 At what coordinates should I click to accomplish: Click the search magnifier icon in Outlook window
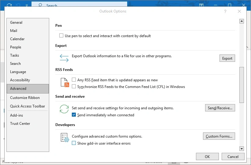(40, 5)
